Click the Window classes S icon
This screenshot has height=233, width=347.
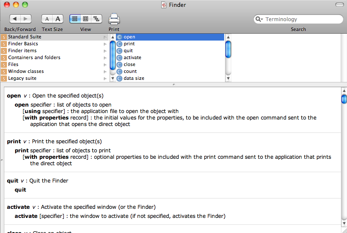pos(4,72)
